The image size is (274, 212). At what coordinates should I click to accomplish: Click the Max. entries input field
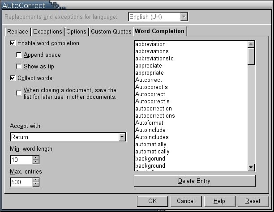tap(21, 182)
